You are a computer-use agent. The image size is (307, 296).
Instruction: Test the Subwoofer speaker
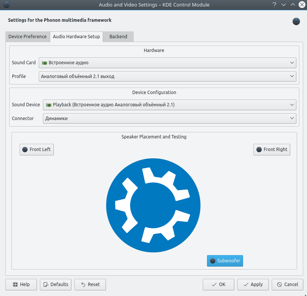[225, 261]
